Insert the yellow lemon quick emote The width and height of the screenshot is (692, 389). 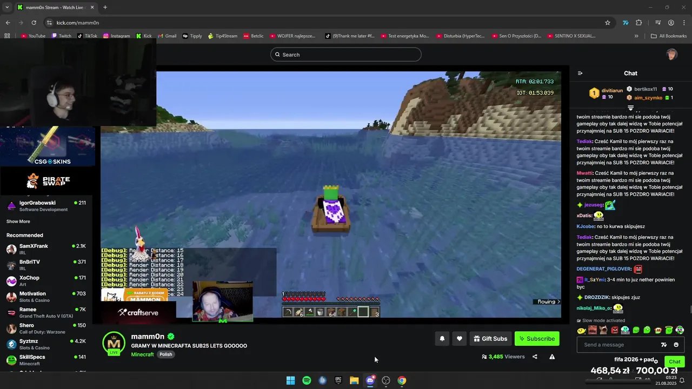tap(582, 330)
